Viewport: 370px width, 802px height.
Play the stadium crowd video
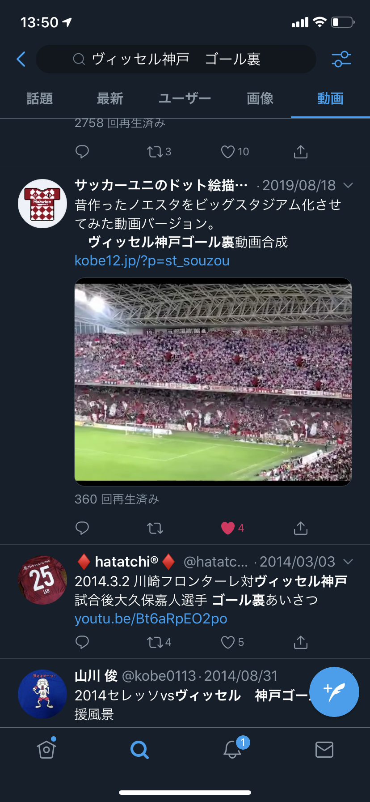point(213,382)
